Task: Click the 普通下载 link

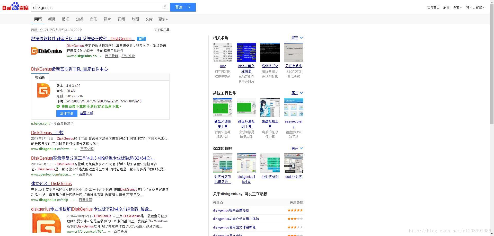Action: pos(86,113)
